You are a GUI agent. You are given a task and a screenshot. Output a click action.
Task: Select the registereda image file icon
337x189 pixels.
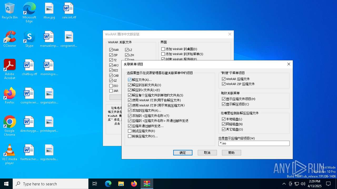(x=49, y=153)
